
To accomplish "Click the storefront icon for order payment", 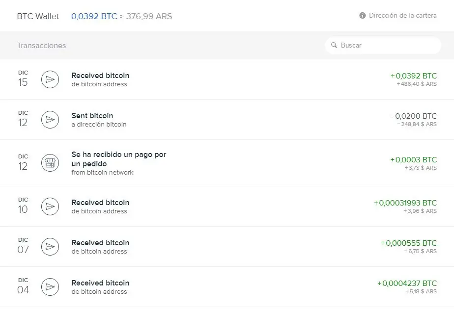I will coord(50,163).
